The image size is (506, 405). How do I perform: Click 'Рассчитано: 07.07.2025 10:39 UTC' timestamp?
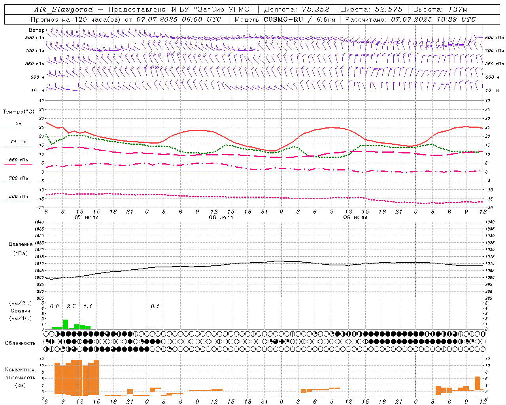pos(410,19)
